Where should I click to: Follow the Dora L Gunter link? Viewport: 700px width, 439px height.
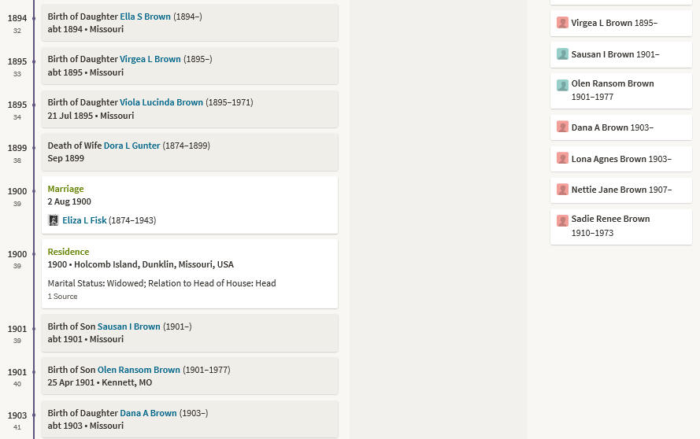131,146
